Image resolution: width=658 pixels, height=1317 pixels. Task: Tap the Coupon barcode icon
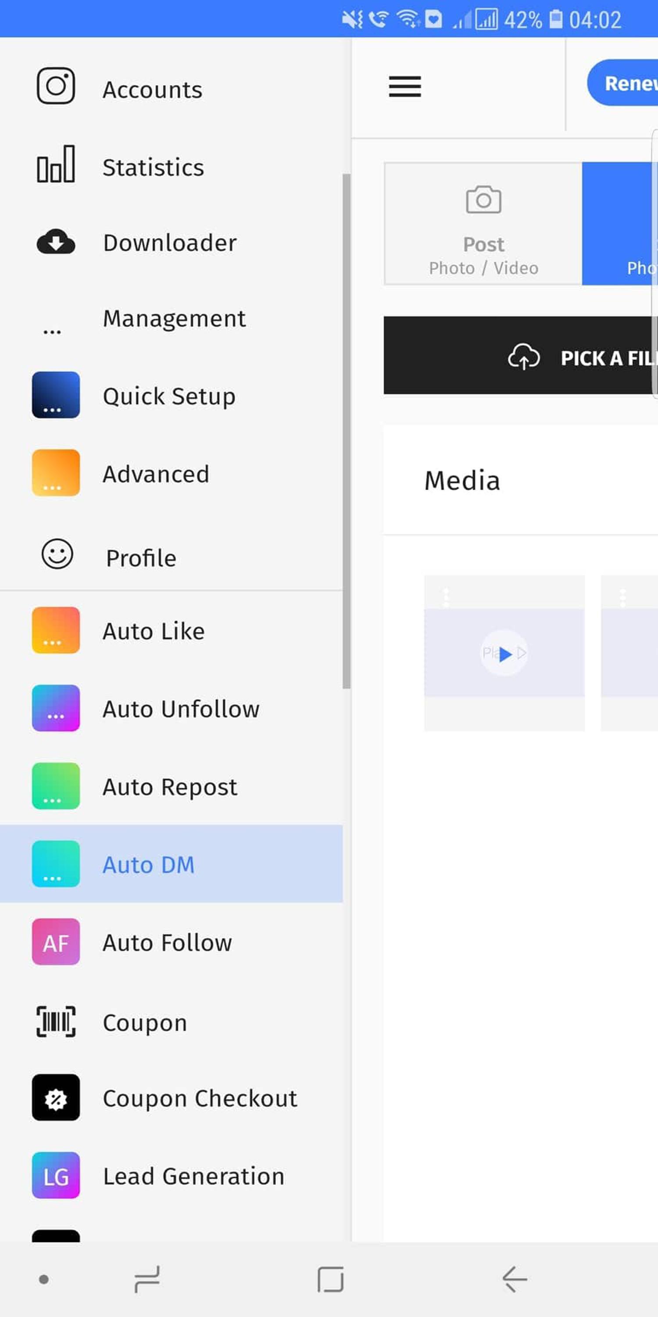pos(56,1022)
